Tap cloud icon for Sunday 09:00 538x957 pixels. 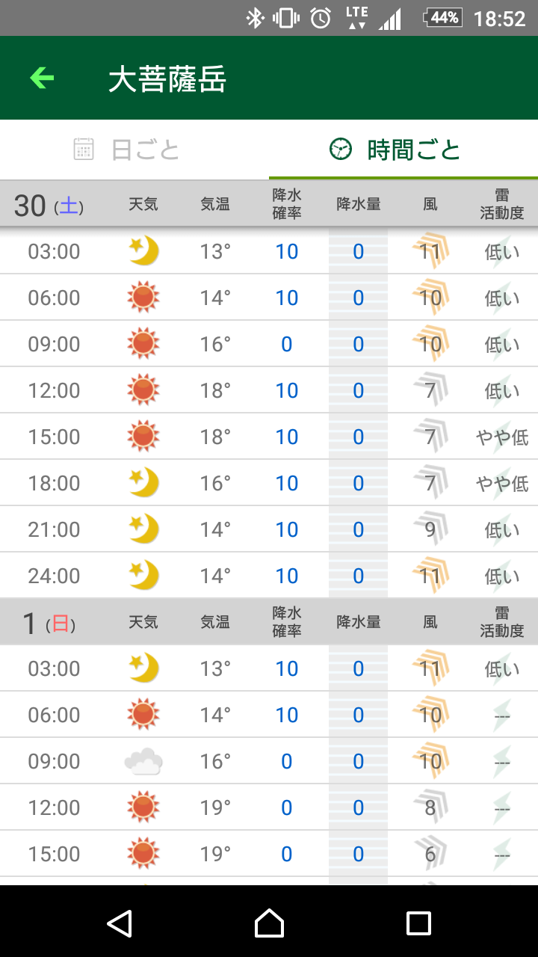point(143,761)
